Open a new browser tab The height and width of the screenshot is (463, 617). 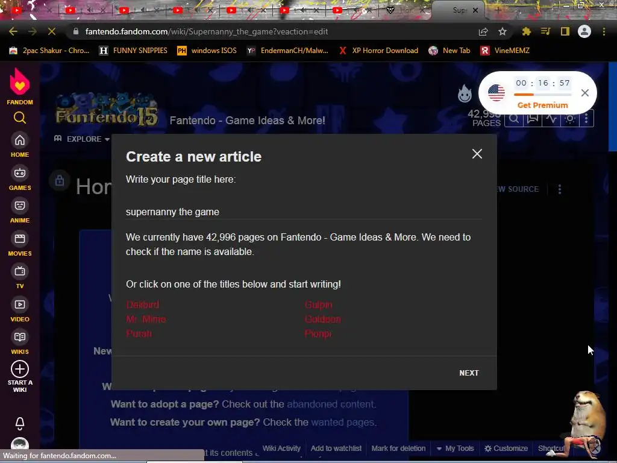click(498, 10)
